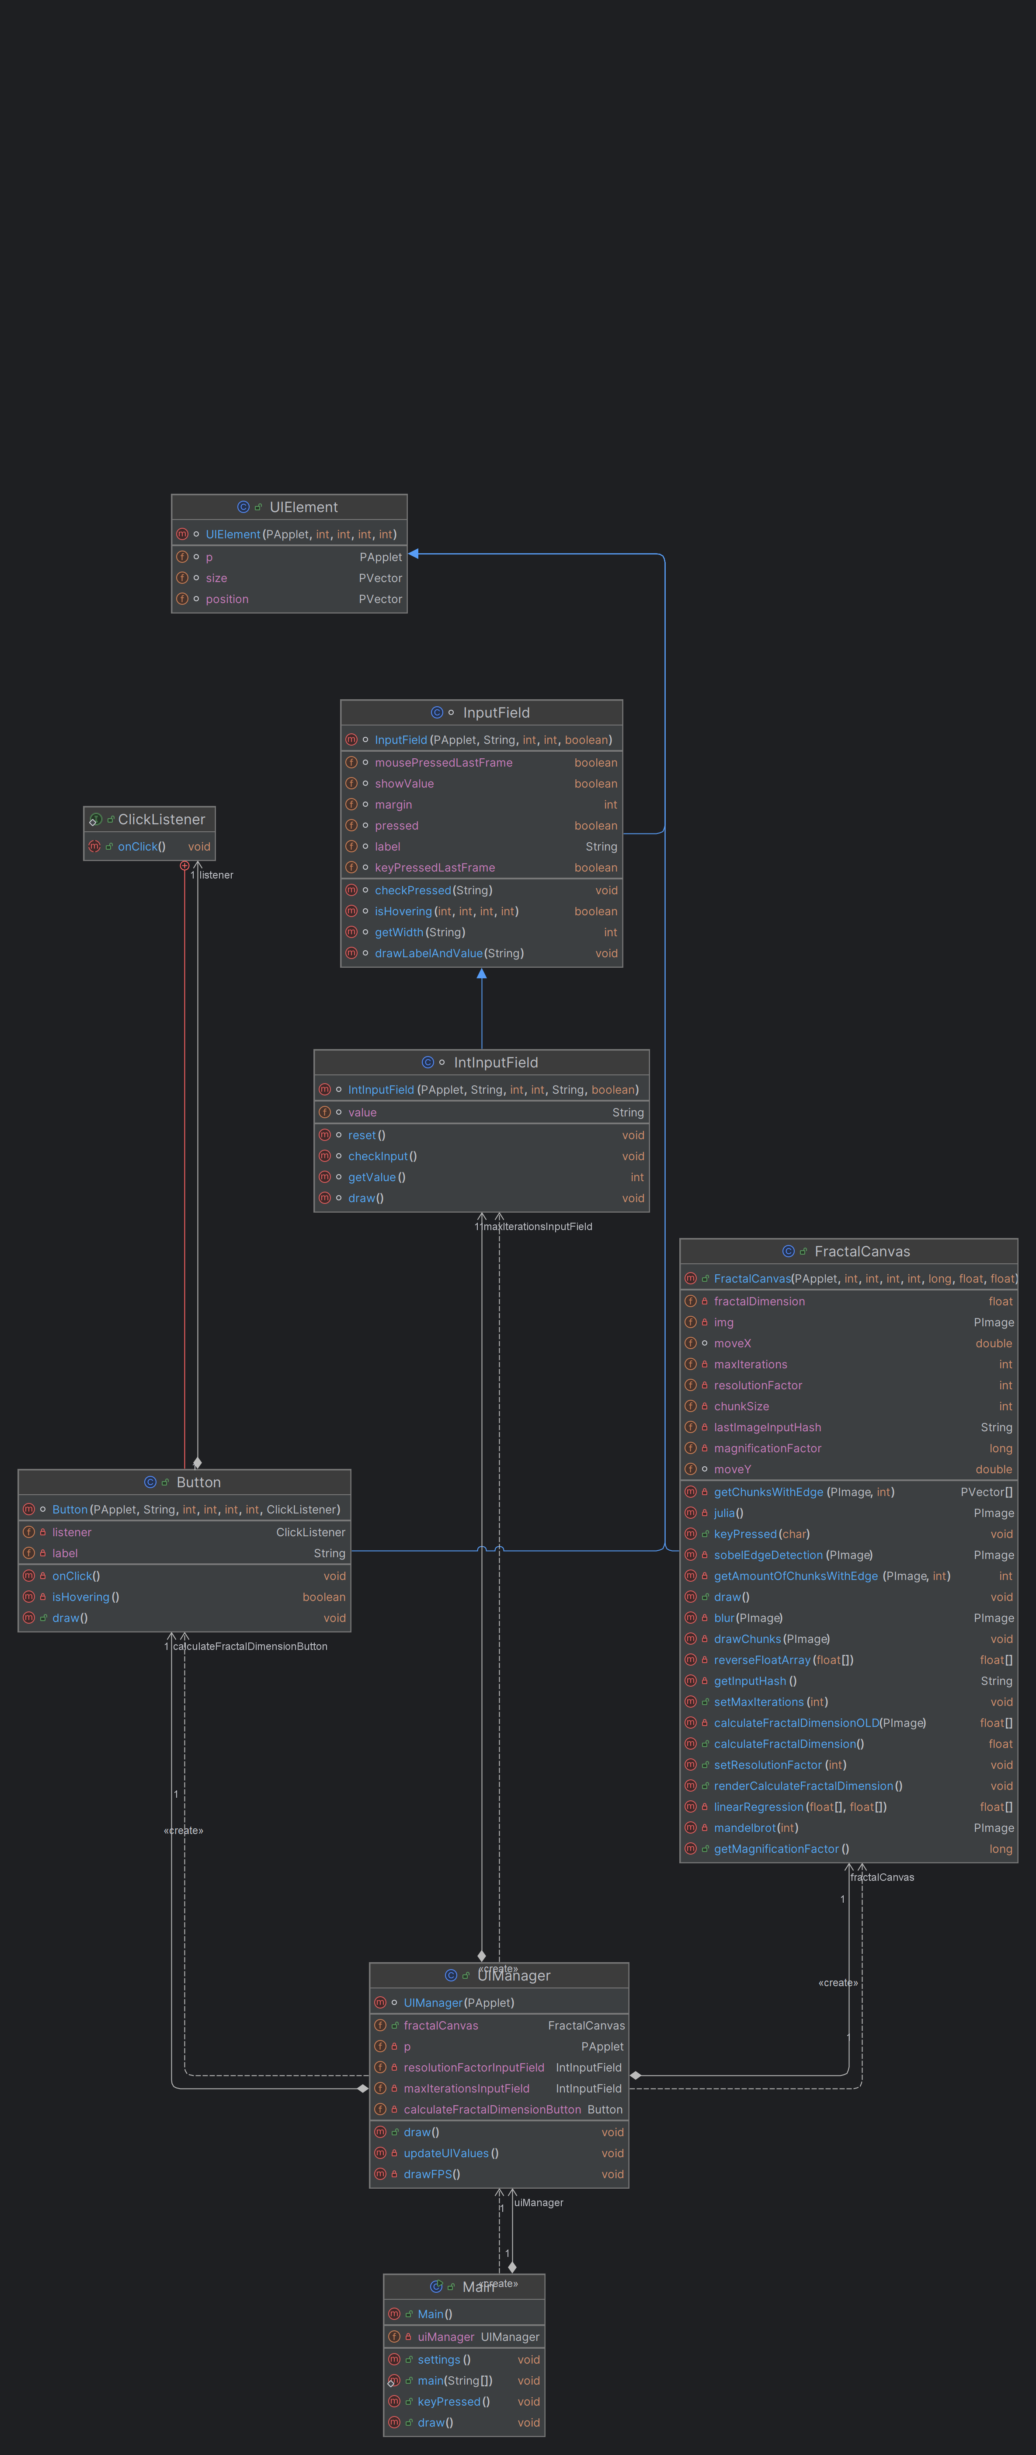The height and width of the screenshot is (2455, 1036).
Task: Click the method icon next to IntInputField reset()
Action: [325, 1135]
